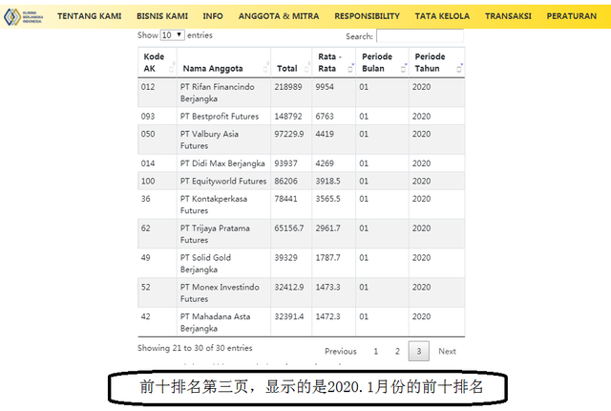Open TATA KELOLA menu
Viewport: 611px width, 411px height.
pyautogui.click(x=442, y=16)
